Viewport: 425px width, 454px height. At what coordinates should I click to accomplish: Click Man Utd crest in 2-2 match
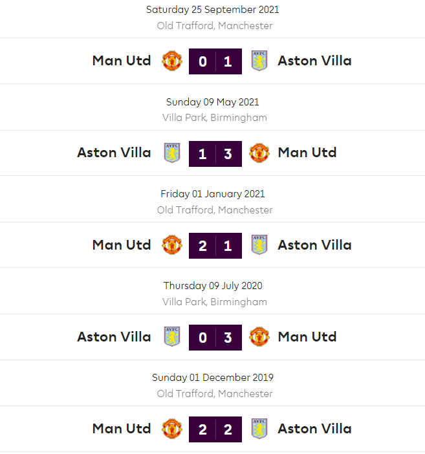coord(172,429)
